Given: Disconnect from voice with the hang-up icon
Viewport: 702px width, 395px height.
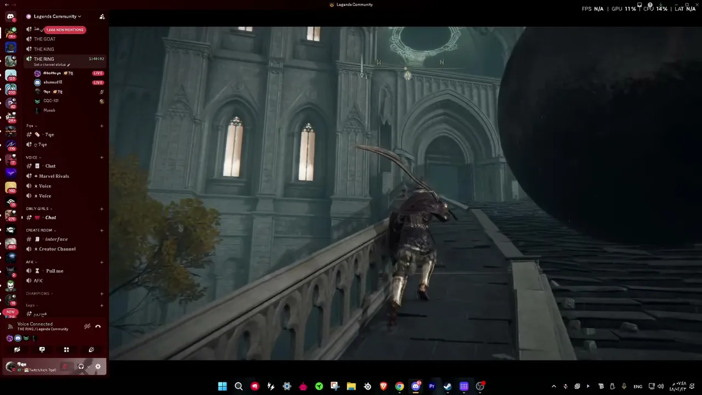Looking at the screenshot, I should point(98,326).
